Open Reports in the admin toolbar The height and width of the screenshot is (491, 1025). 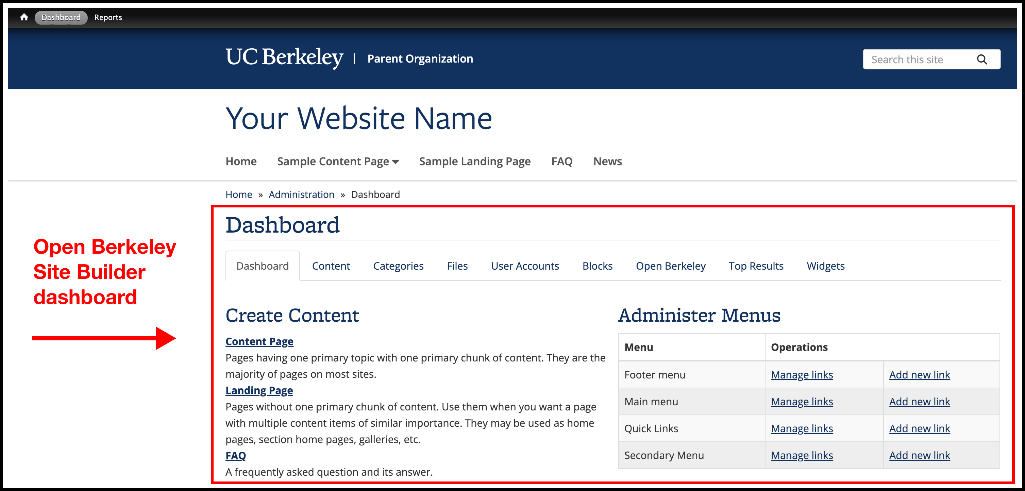tap(108, 17)
